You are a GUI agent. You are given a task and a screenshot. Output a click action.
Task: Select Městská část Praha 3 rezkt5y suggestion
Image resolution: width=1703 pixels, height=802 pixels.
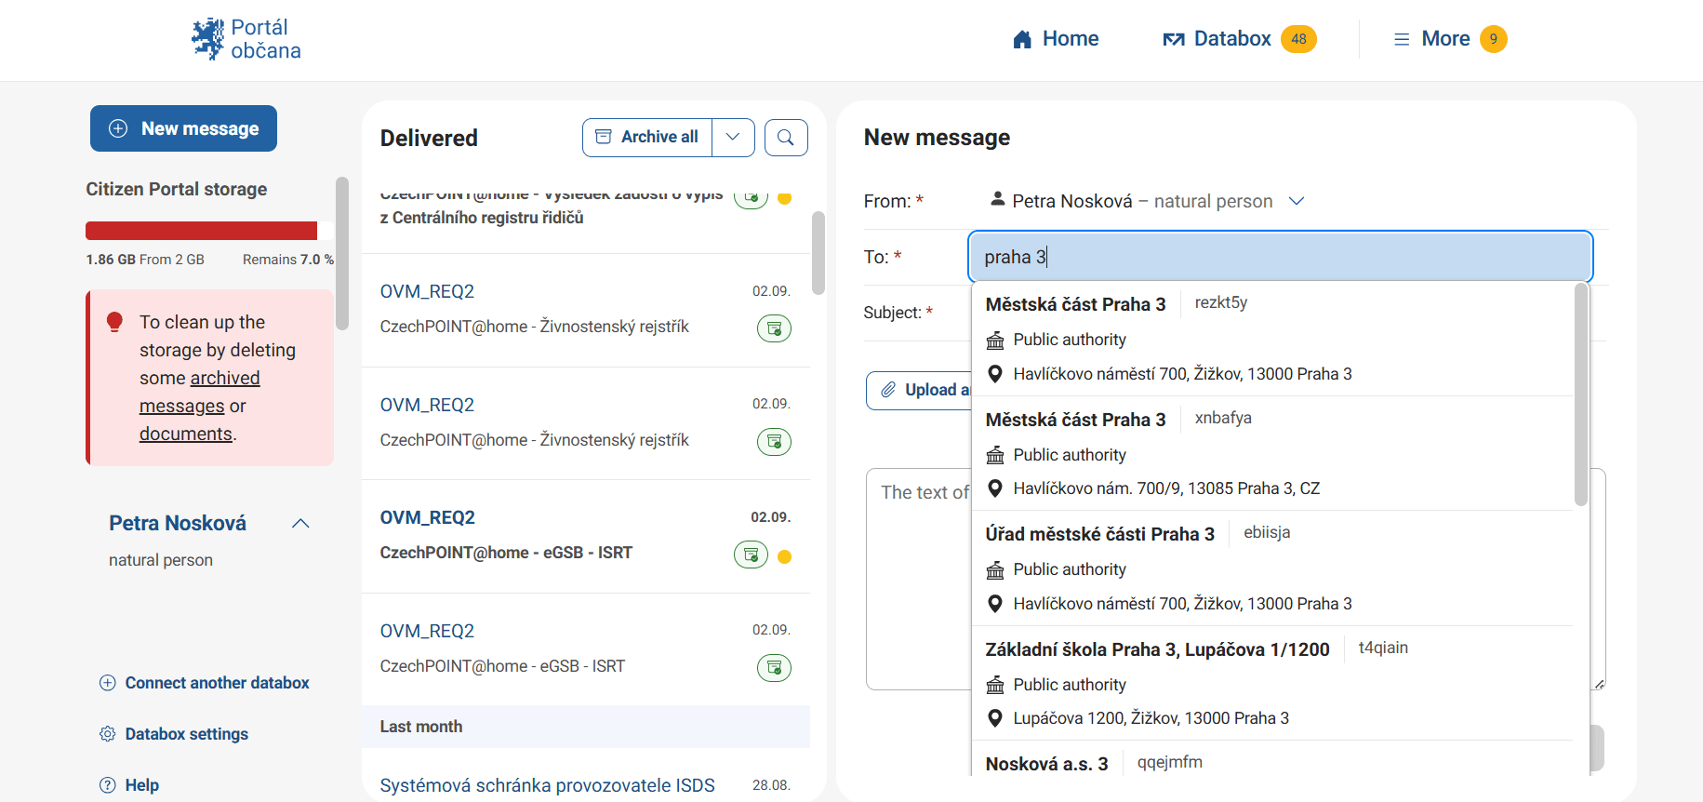(x=1075, y=305)
